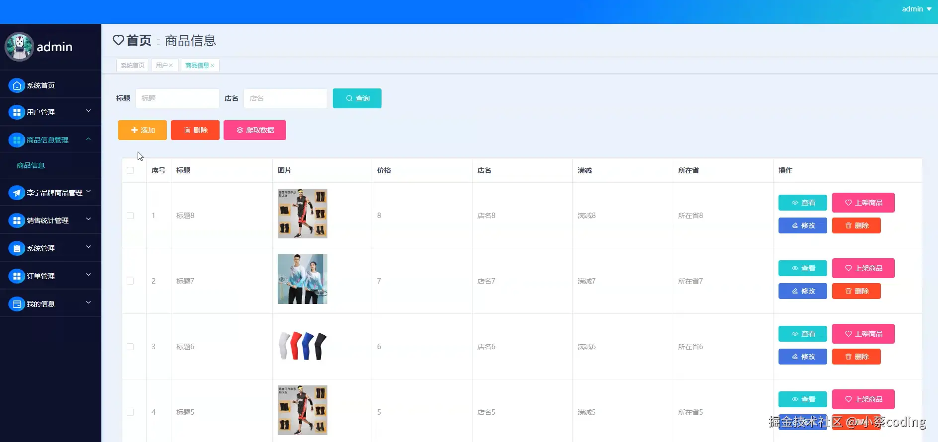Click the 销售统计管理 grid icon

pyautogui.click(x=16, y=221)
